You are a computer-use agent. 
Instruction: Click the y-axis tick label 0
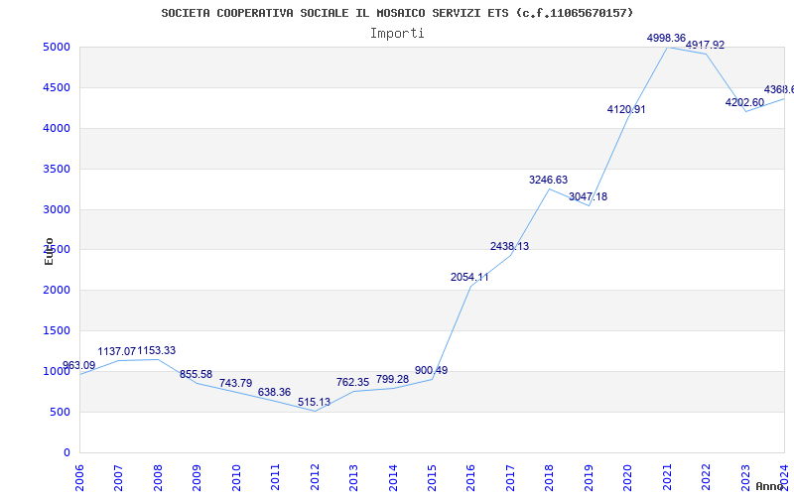pyautogui.click(x=66, y=452)
